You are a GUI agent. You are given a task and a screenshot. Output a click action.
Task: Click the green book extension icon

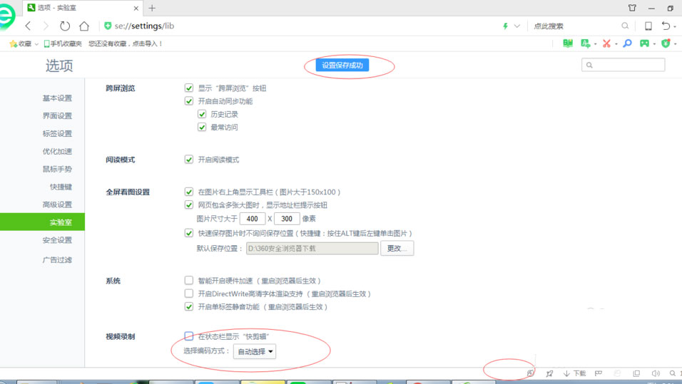coord(568,43)
